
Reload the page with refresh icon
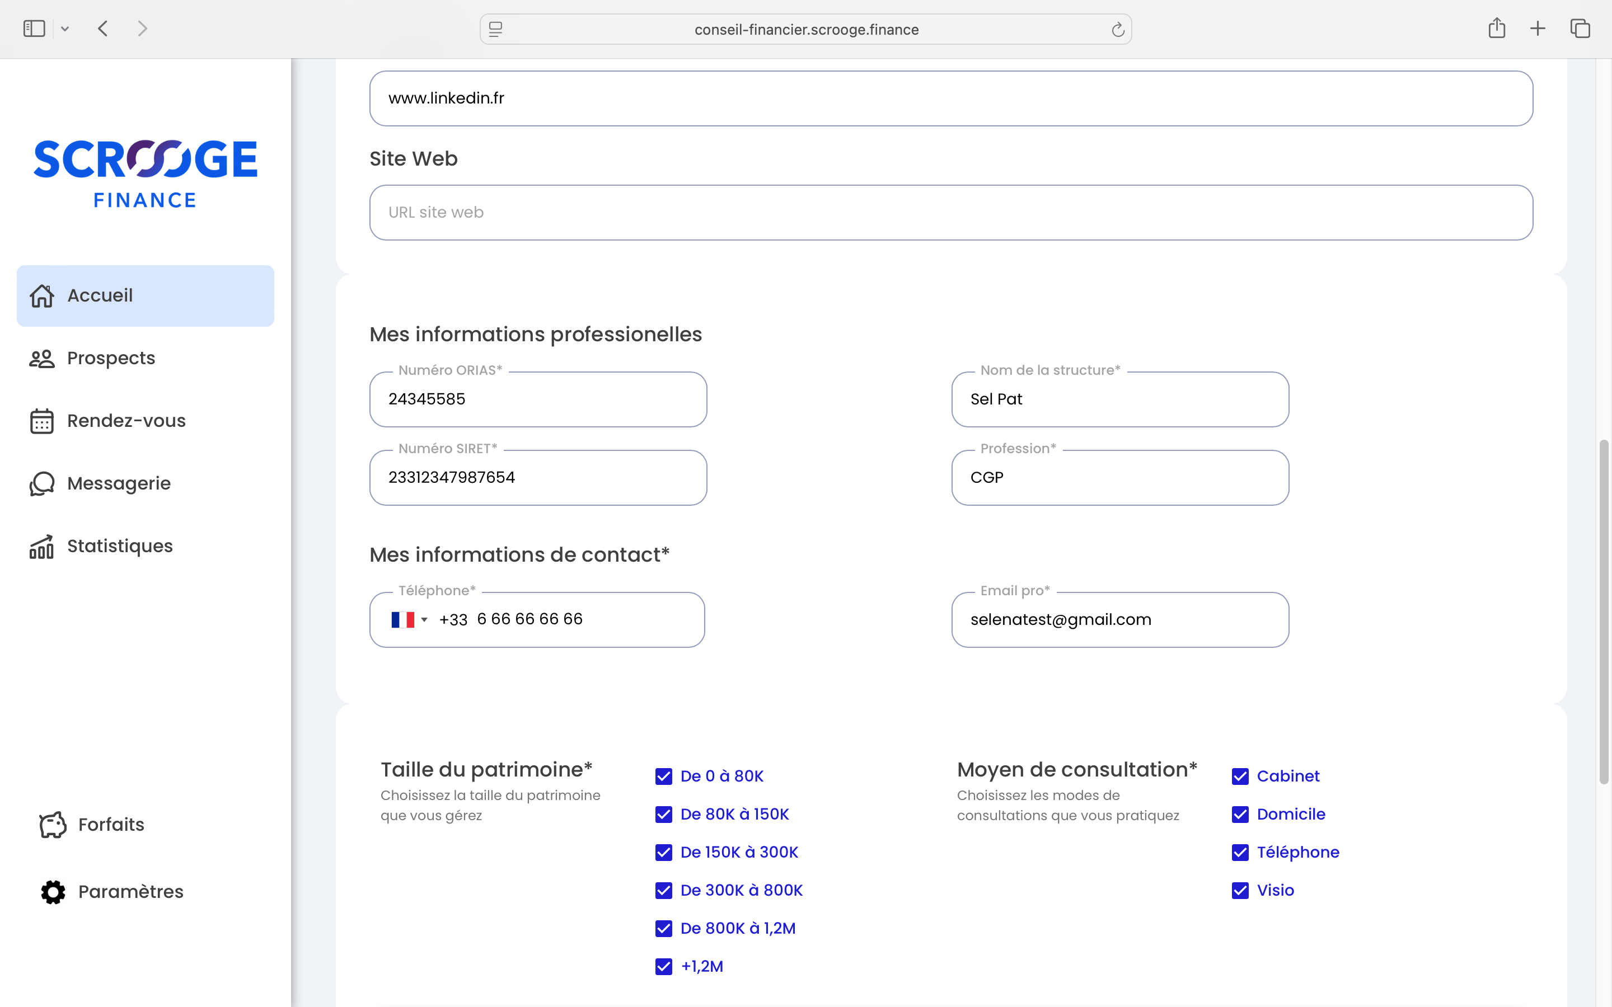pyautogui.click(x=1118, y=29)
